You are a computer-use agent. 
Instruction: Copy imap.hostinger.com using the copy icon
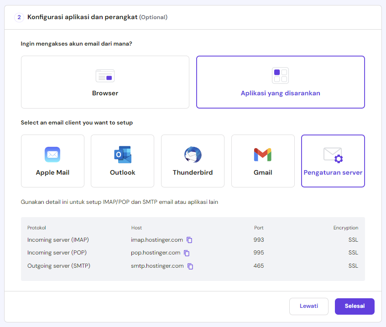190,240
